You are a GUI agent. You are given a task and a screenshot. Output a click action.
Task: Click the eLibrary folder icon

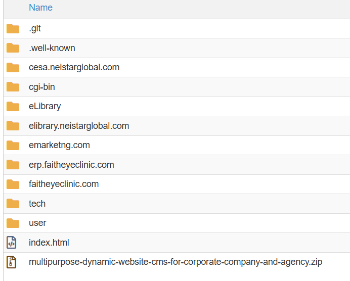point(13,106)
